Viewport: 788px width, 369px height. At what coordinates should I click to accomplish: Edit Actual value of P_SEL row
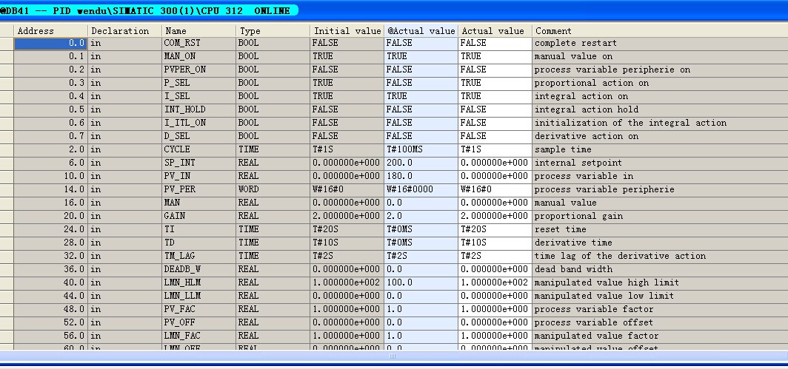[x=495, y=83]
